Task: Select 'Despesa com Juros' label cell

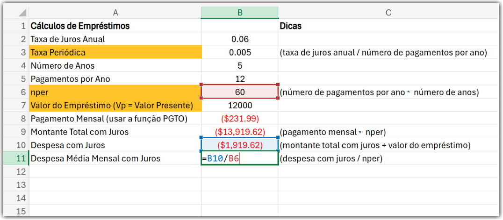Action: pos(115,145)
